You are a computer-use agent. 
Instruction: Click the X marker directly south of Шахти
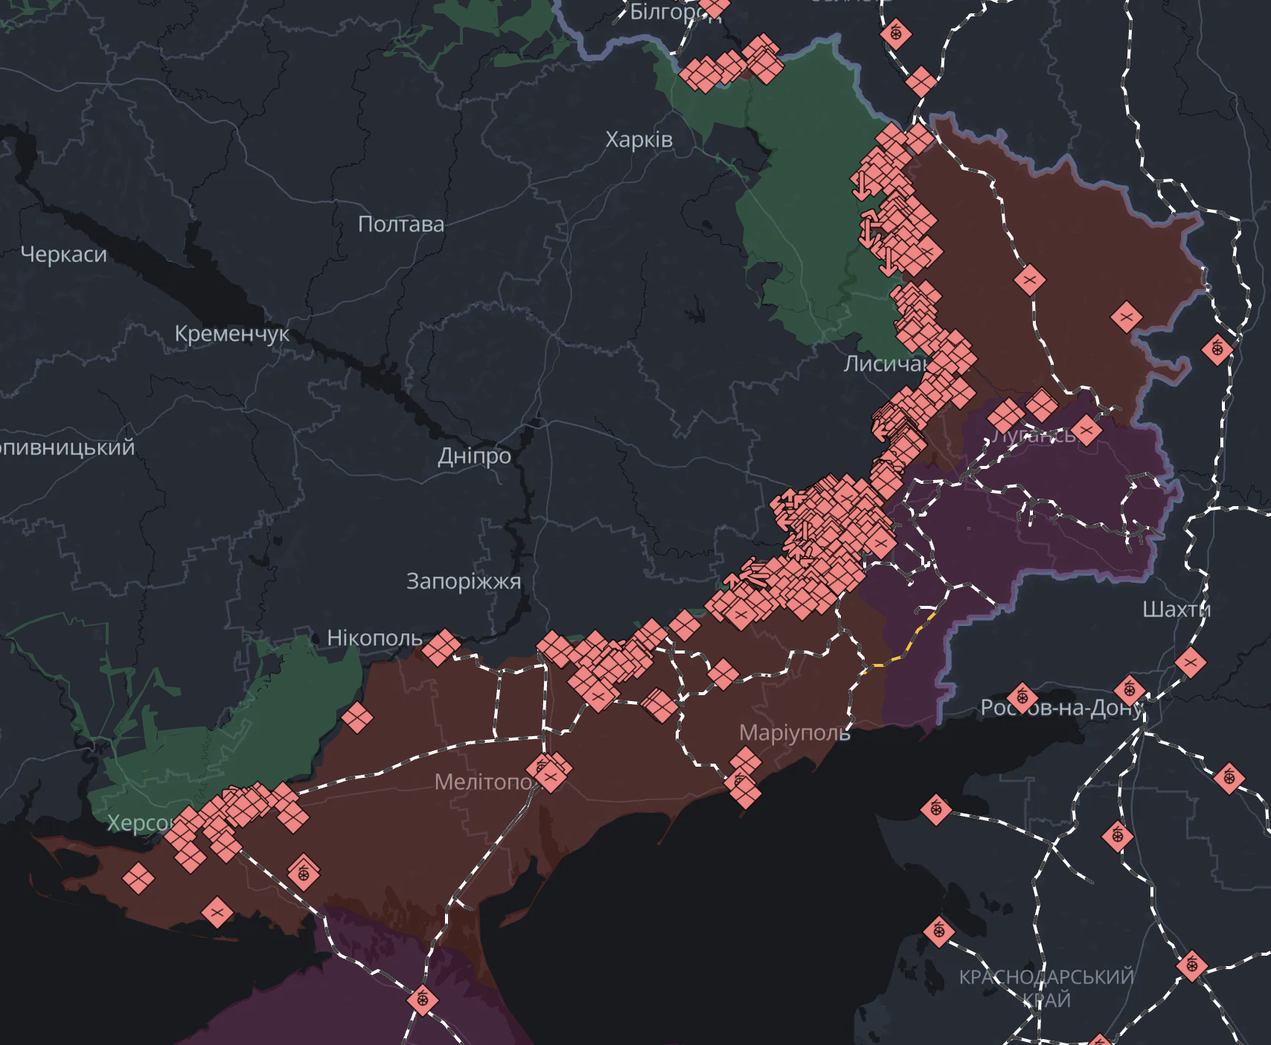(x=1190, y=662)
